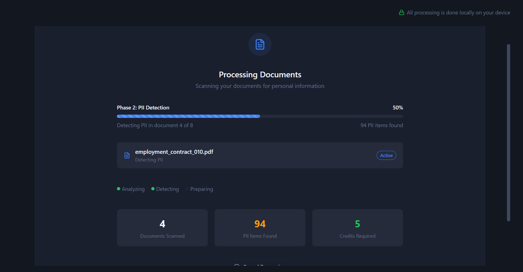This screenshot has height=272, width=523.
Task: Click the Active status badge
Action: pos(386,155)
